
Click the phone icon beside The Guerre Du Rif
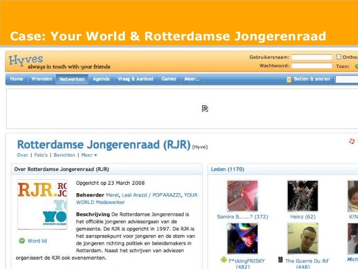[280, 260]
